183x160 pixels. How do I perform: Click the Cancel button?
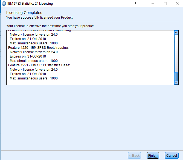click(x=172, y=155)
